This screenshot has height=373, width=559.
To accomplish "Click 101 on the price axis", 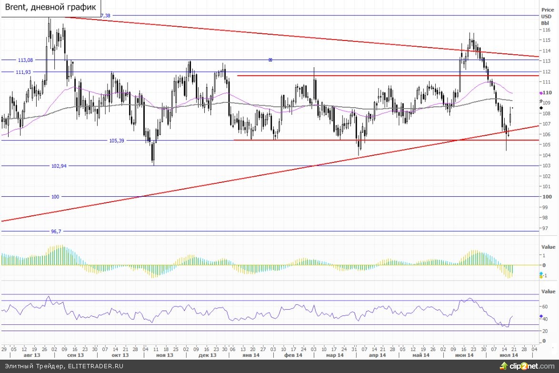I will pyautogui.click(x=546, y=187).
